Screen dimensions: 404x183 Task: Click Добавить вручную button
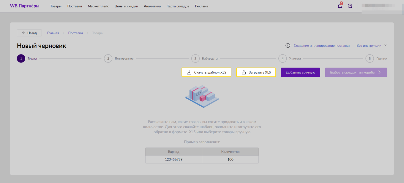300,72
